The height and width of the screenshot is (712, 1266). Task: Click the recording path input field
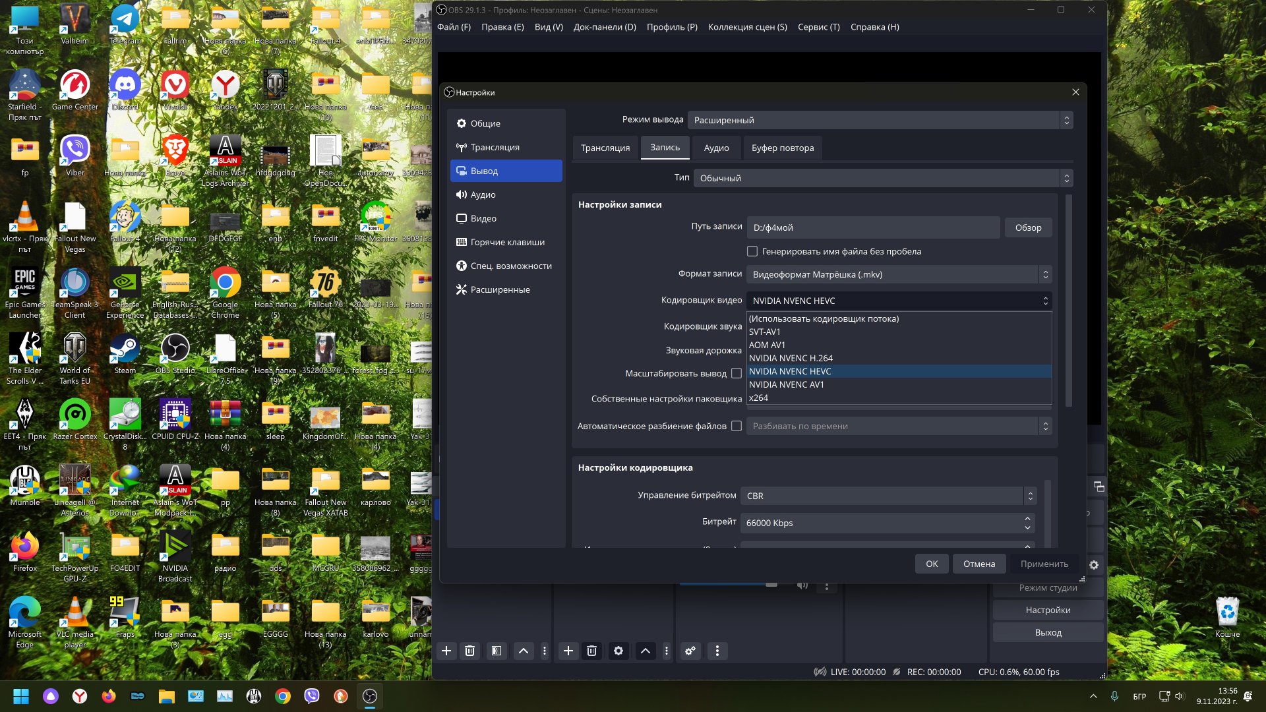pos(873,227)
